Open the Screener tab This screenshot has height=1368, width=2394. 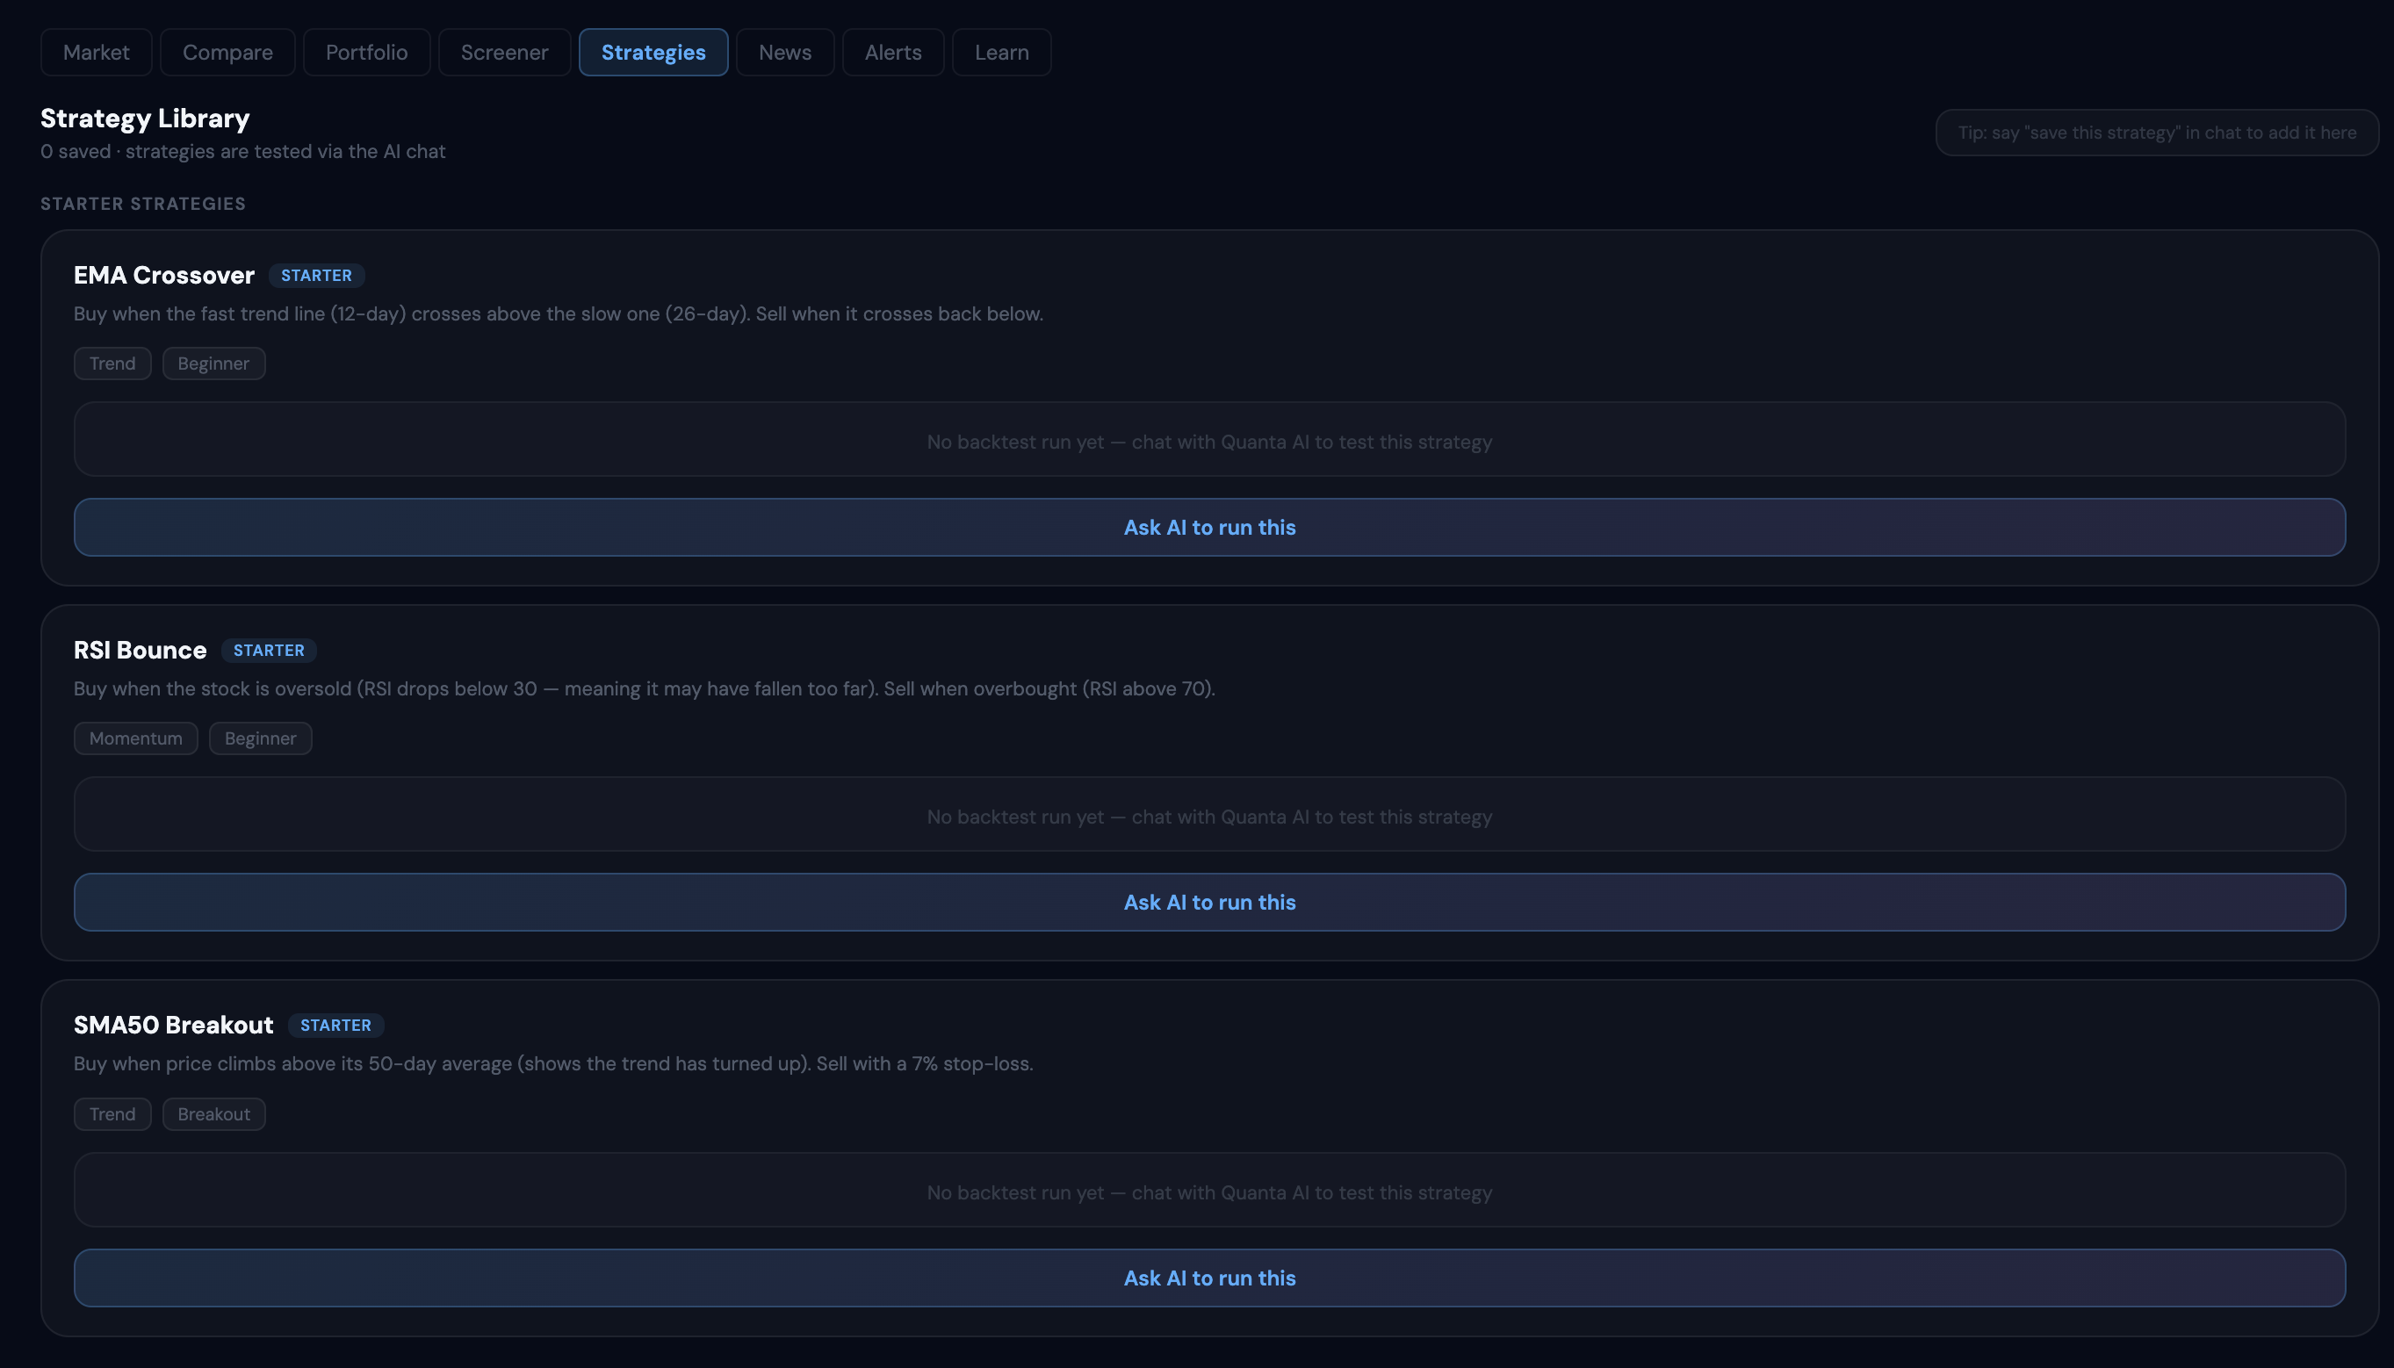[503, 53]
